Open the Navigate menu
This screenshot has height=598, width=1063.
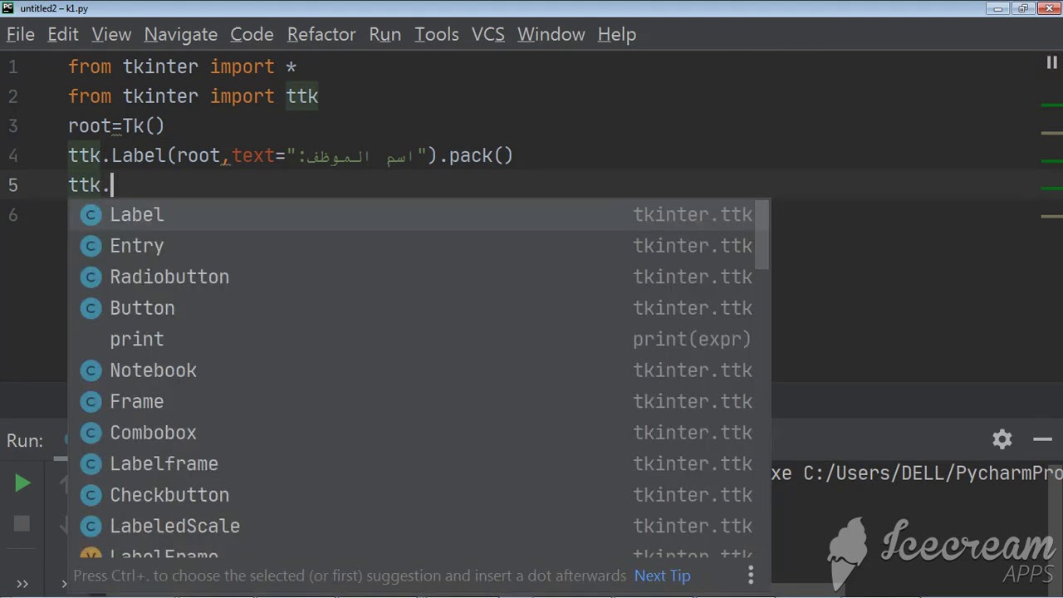(180, 34)
